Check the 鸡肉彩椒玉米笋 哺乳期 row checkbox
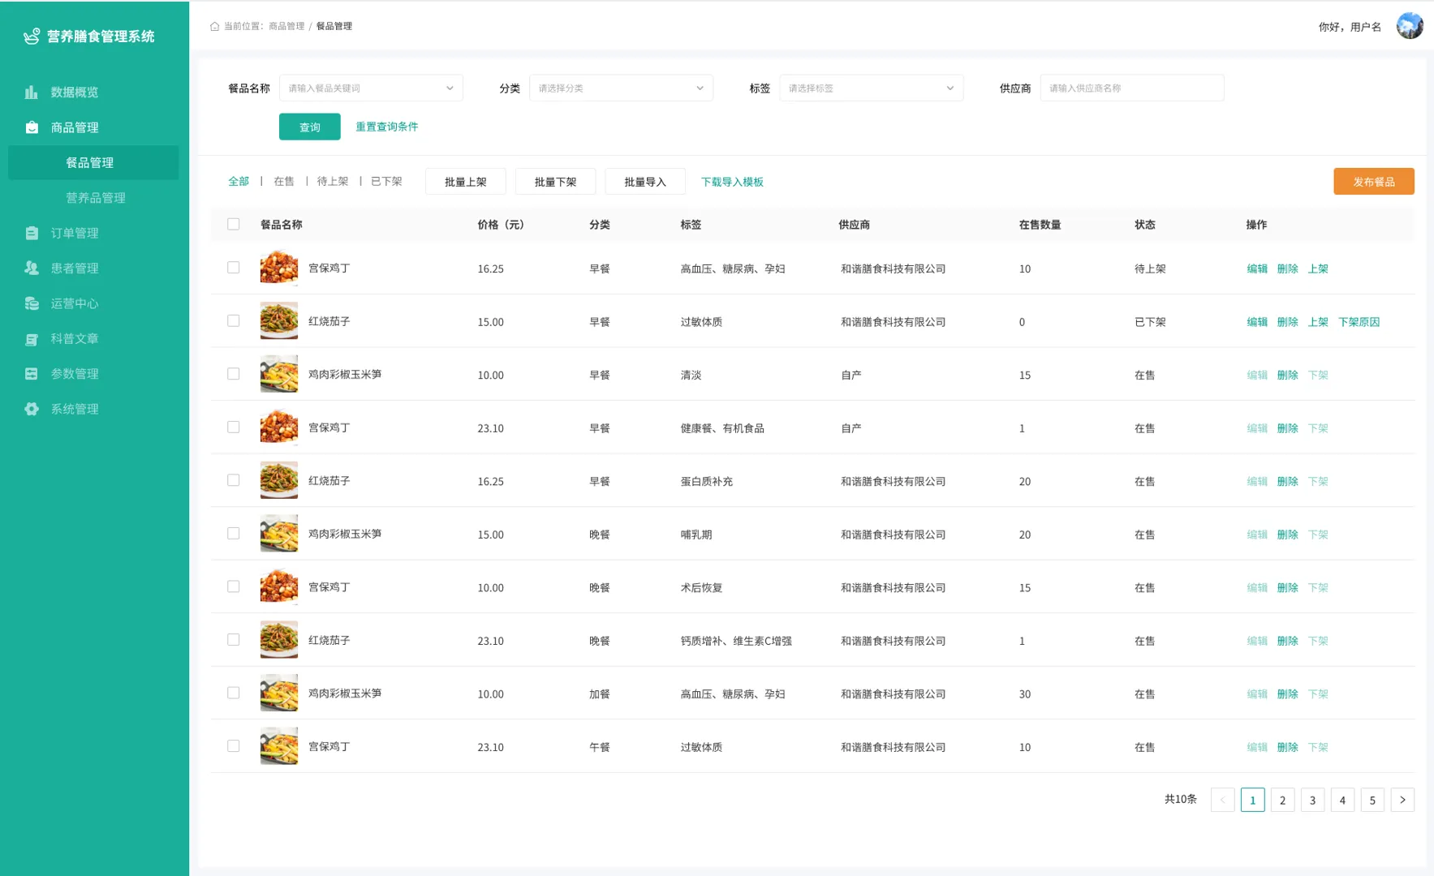1434x876 pixels. 234,533
